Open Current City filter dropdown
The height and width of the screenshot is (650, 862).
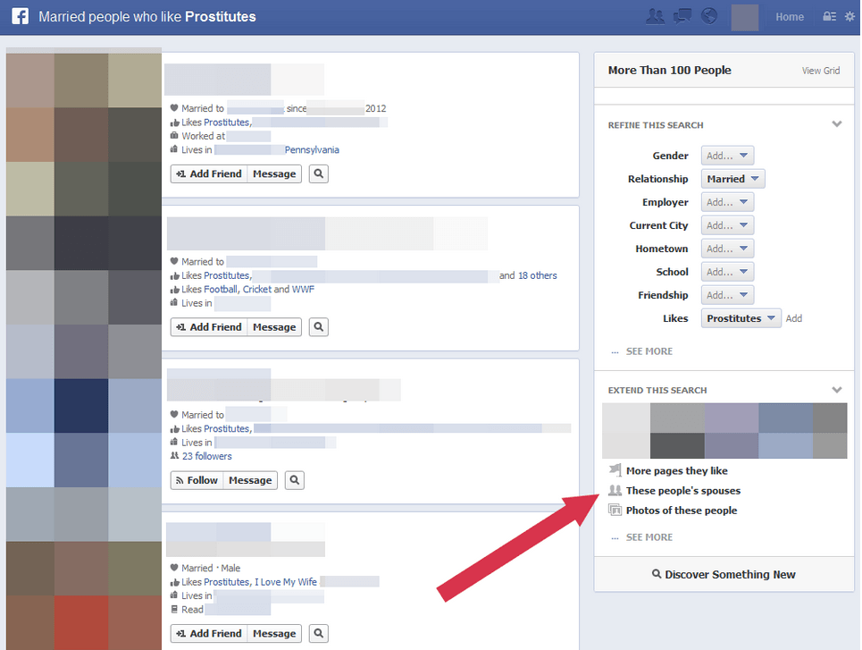[x=727, y=225]
